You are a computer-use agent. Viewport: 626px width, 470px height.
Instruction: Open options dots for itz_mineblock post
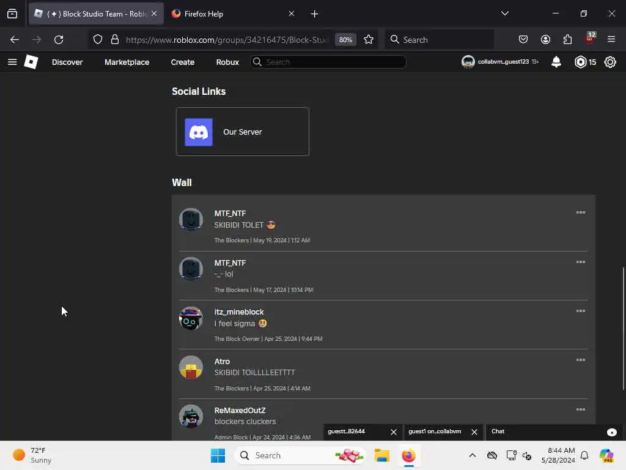coord(581,311)
